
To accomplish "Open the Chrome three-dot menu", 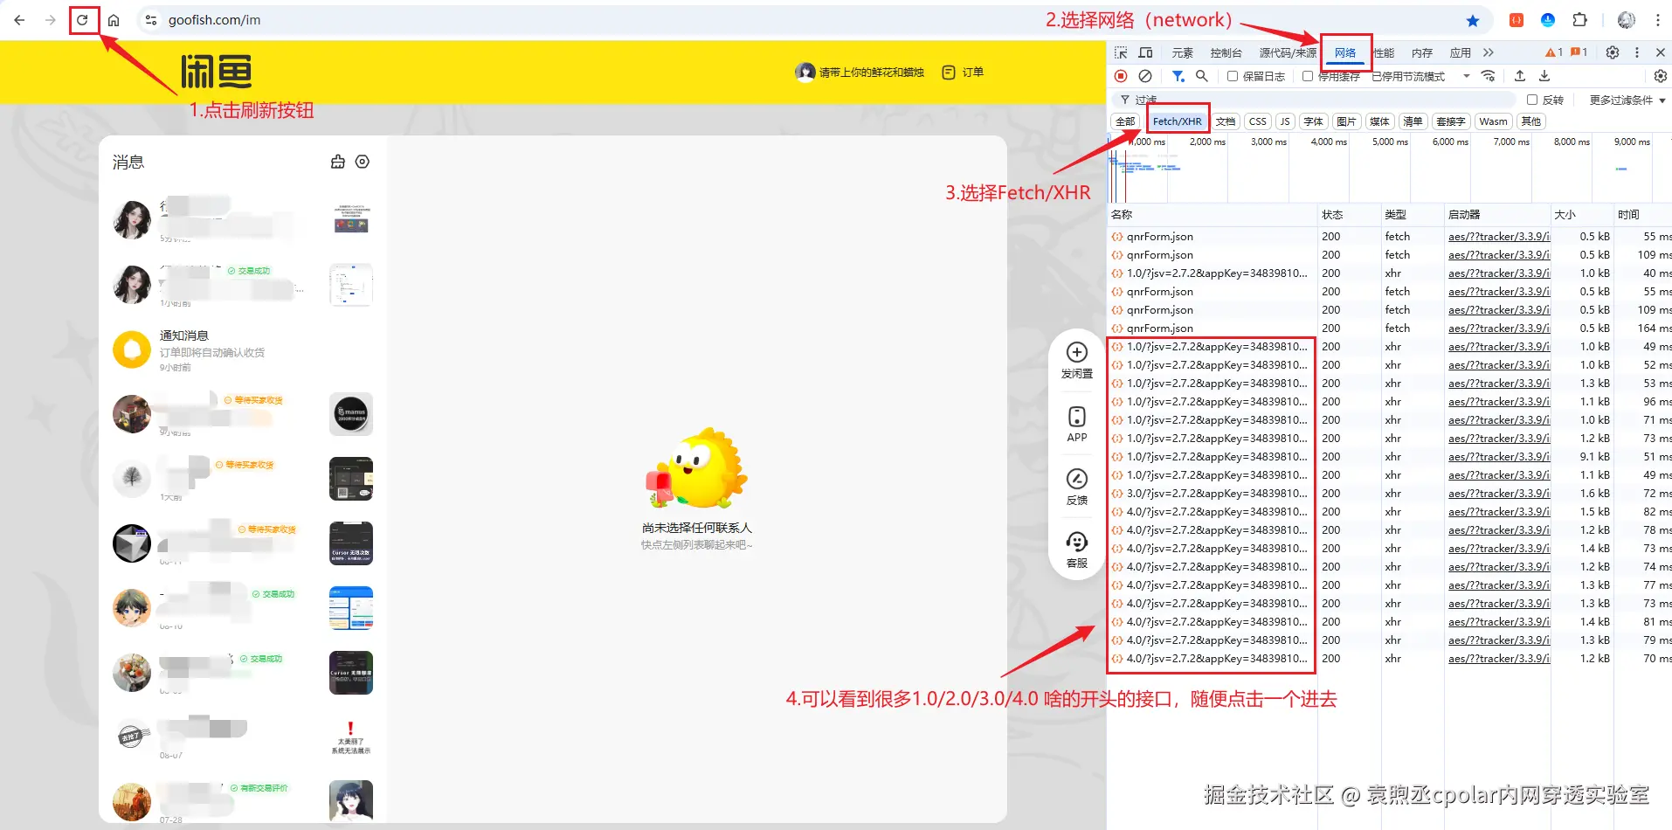I will (1657, 20).
